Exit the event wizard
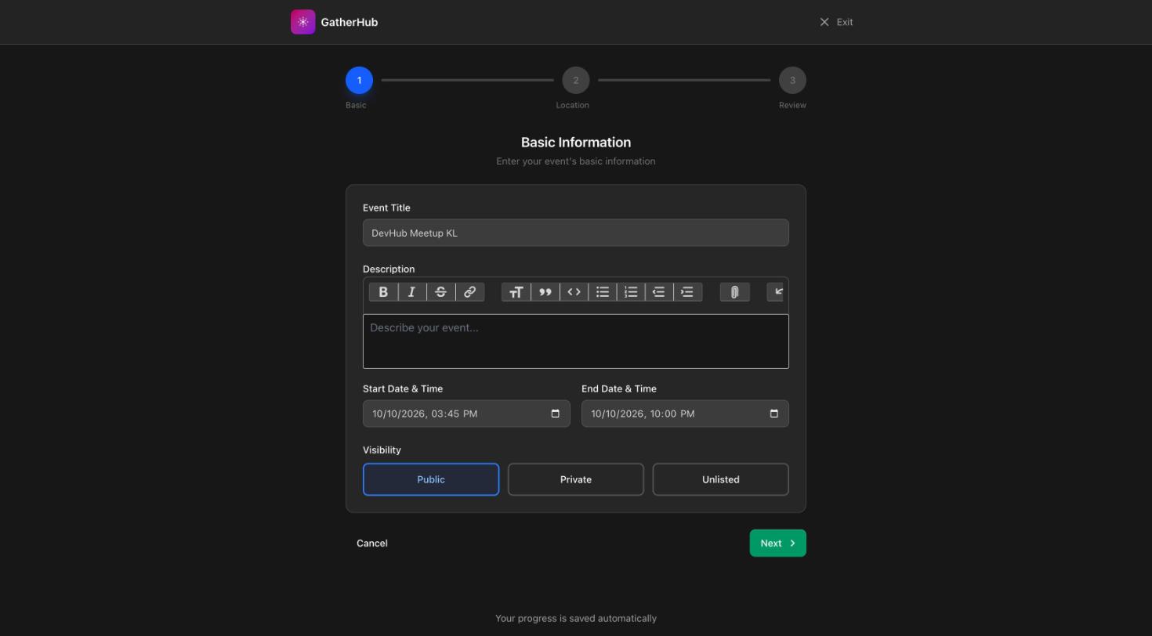 (x=836, y=22)
